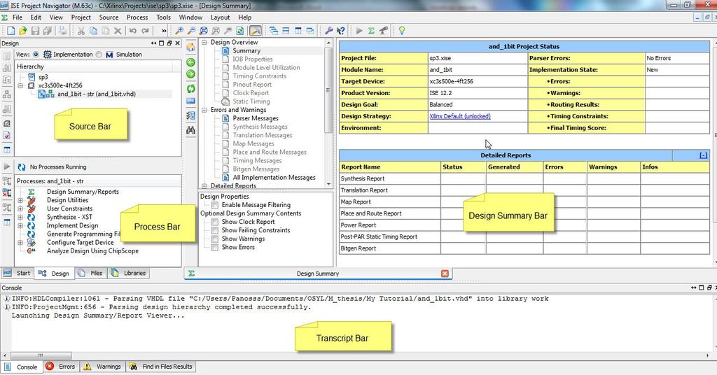The image size is (717, 375).
Task: Click the Zoom In magnifier icon
Action: [179, 31]
